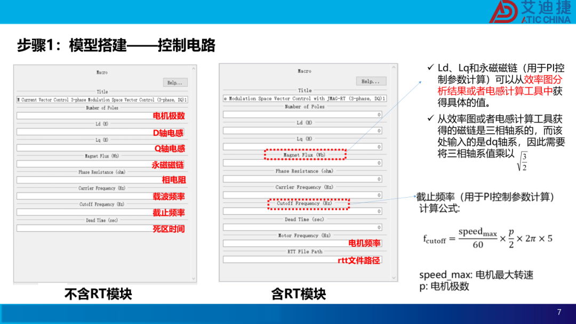
Task: Focus Cutoff Frequency field in 含RT模块 panel
Action: tap(302, 212)
